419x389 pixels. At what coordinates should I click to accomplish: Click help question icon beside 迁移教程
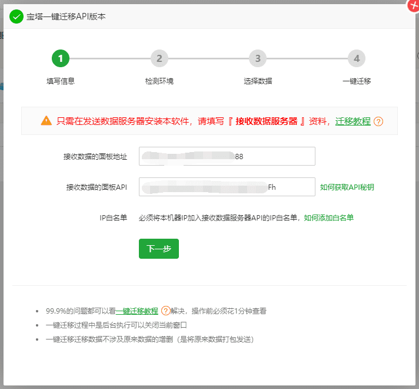coord(378,121)
